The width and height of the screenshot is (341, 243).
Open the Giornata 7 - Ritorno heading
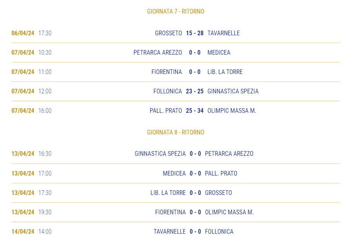(x=176, y=11)
